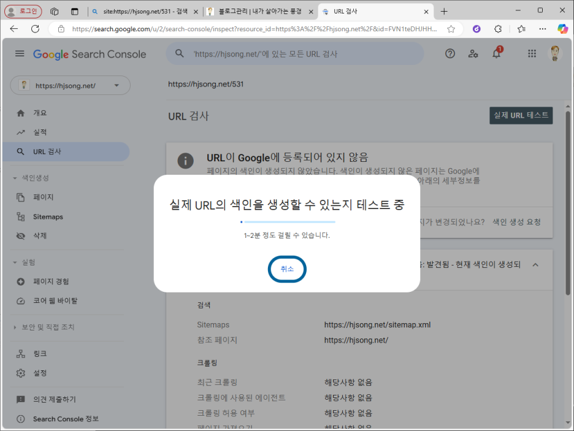Screen dimensions: 574x431
Task: Click the 실제 URL 테스트 button
Action: [x=521, y=115]
